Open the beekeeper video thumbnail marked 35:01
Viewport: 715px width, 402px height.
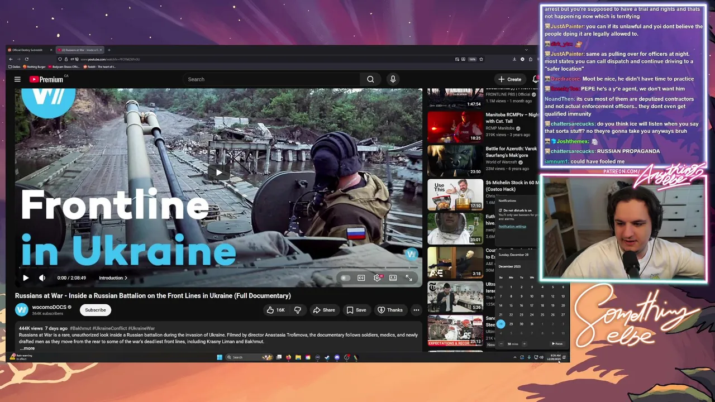[455, 228]
